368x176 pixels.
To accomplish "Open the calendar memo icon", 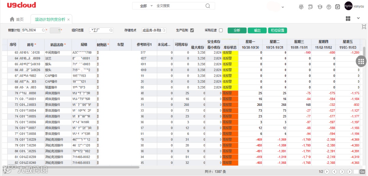I will pyautogui.click(x=337, y=7).
